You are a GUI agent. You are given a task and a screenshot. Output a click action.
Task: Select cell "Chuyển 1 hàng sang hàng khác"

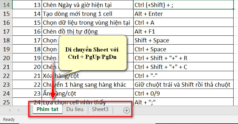(x=88, y=84)
